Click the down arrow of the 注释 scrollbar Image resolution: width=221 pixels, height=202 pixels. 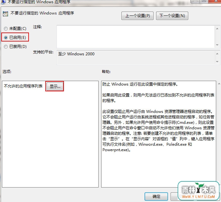[217, 45]
